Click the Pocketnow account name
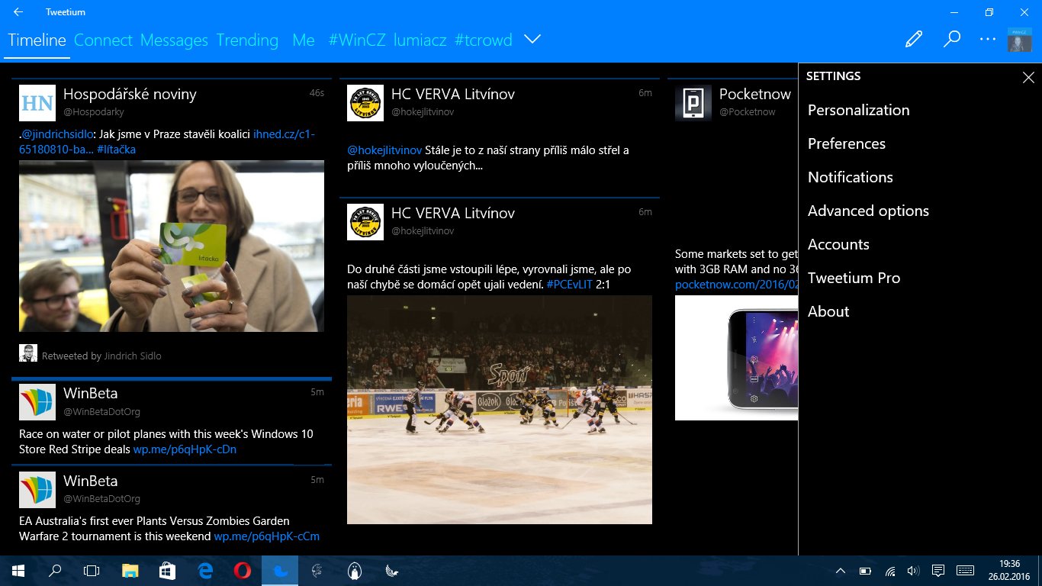1042x586 pixels. click(x=755, y=94)
